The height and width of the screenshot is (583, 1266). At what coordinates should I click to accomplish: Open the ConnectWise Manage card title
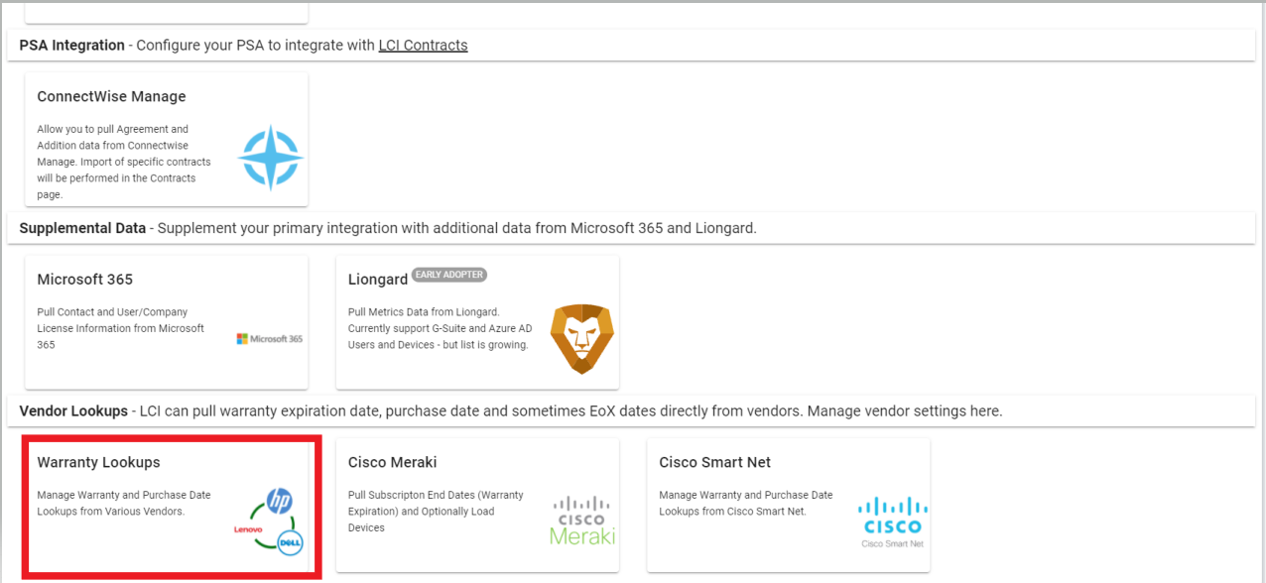(x=111, y=97)
